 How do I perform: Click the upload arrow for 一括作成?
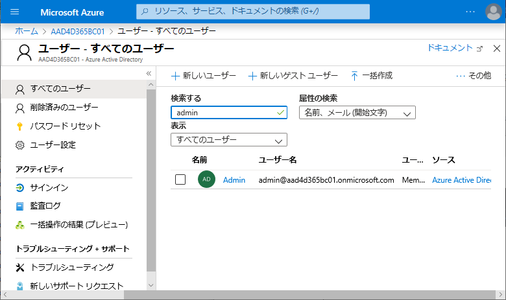coord(354,76)
